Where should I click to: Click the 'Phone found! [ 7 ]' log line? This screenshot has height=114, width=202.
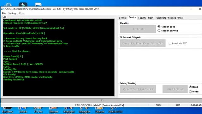(x=13, y=56)
